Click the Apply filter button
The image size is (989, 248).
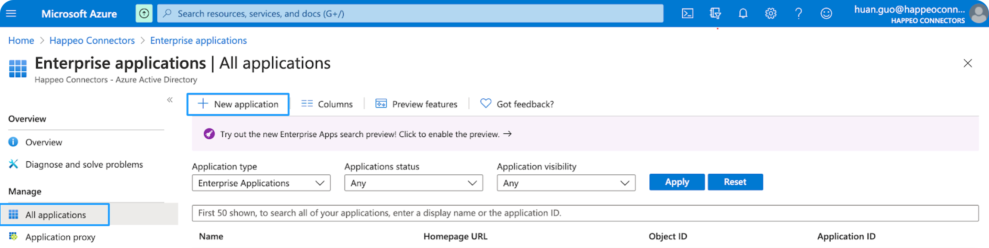tap(677, 182)
